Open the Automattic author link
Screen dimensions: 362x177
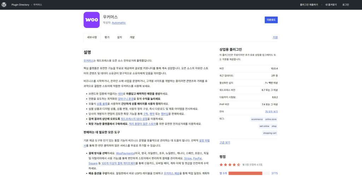coord(119,23)
